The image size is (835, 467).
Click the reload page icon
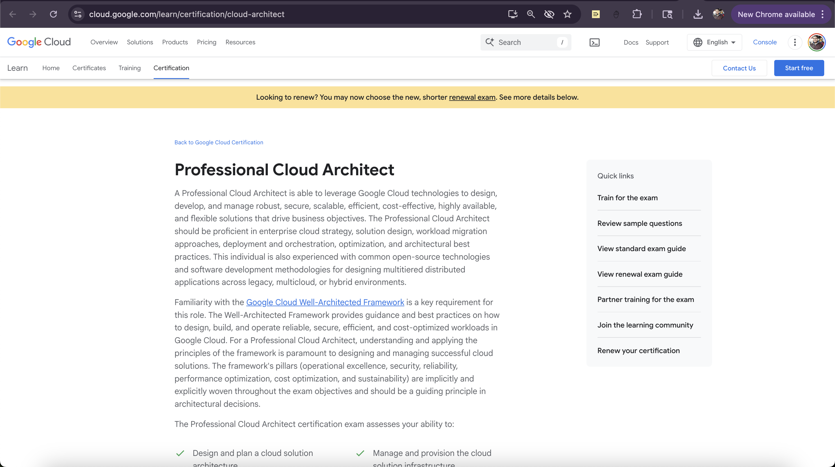53,14
